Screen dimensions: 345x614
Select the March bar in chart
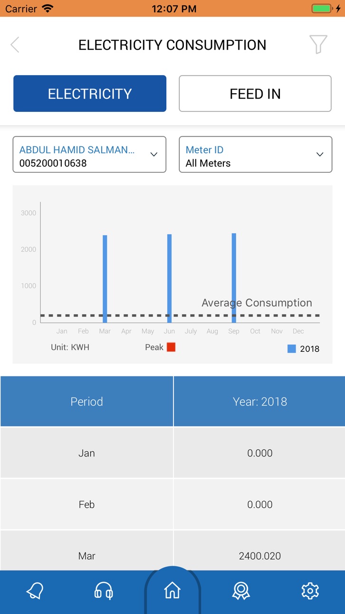[x=105, y=279]
